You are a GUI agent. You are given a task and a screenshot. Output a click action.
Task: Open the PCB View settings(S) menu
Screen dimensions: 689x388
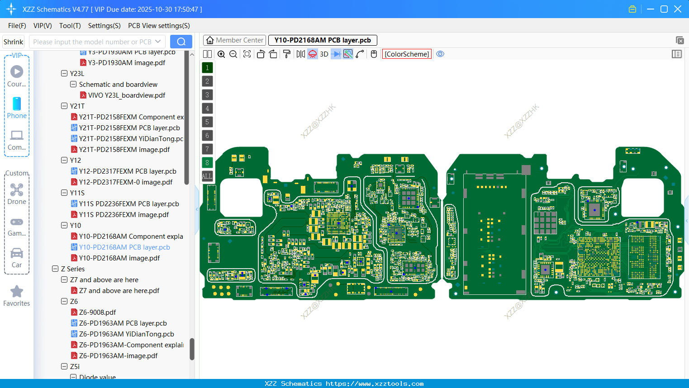158,26
